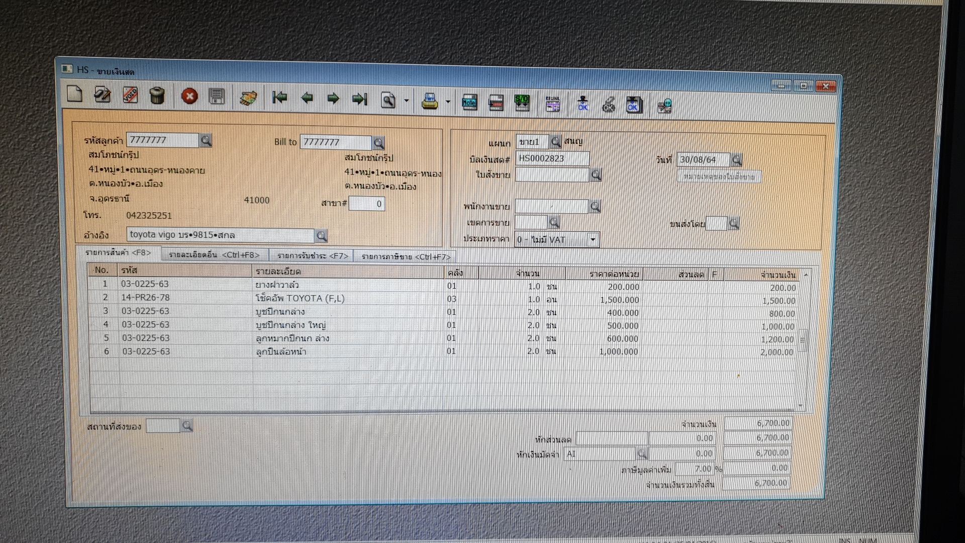Go to the last record arrow

(360, 99)
